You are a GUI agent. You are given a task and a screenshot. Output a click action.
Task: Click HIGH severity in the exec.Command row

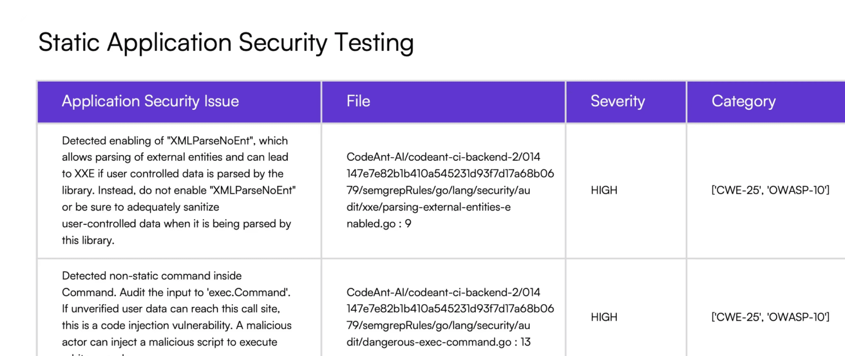(604, 317)
